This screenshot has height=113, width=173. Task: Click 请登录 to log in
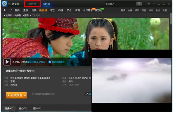16,4
